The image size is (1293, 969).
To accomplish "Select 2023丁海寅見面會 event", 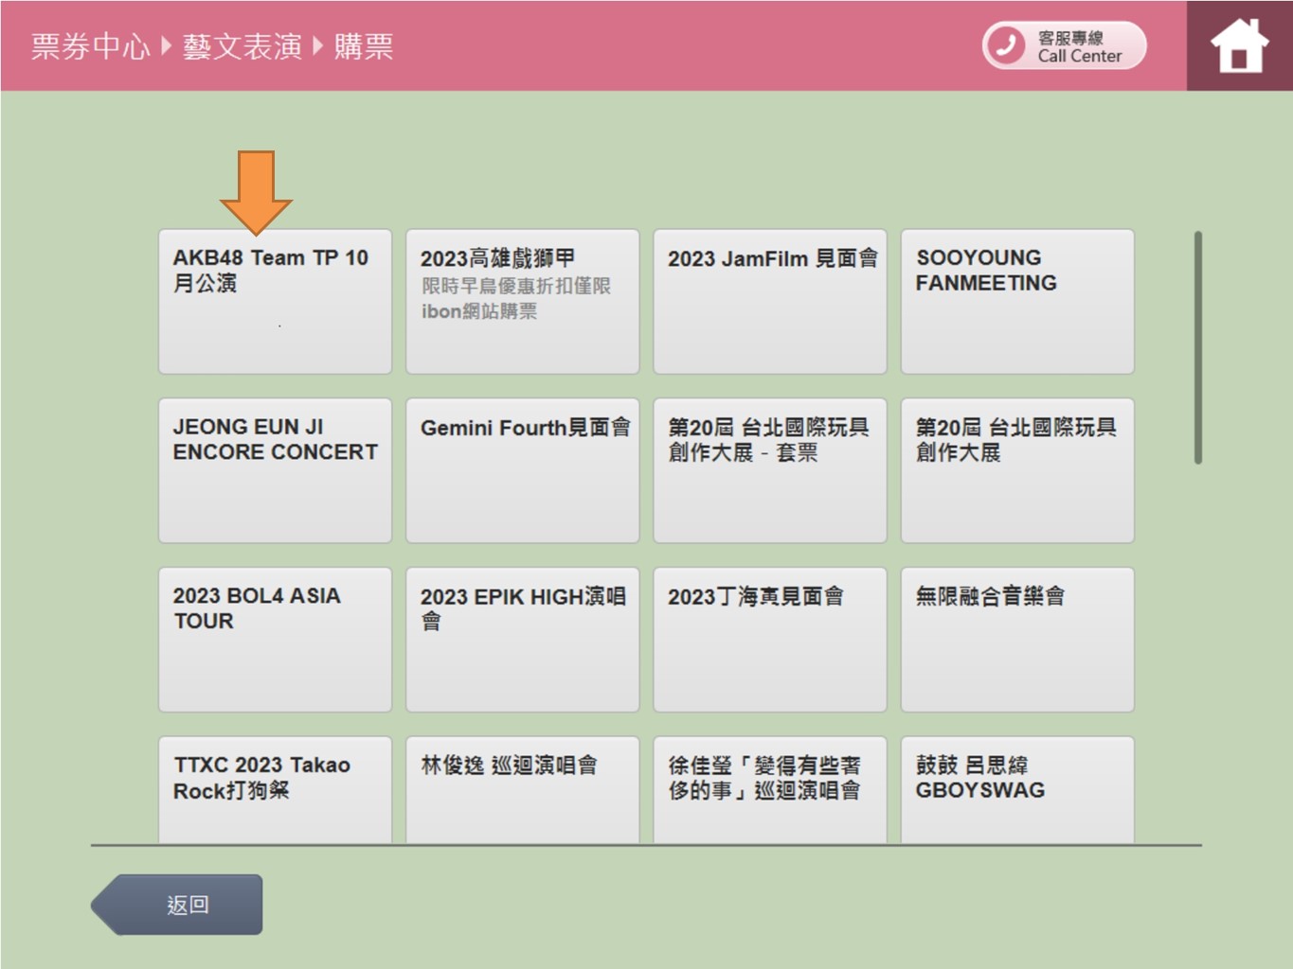I will (x=769, y=640).
